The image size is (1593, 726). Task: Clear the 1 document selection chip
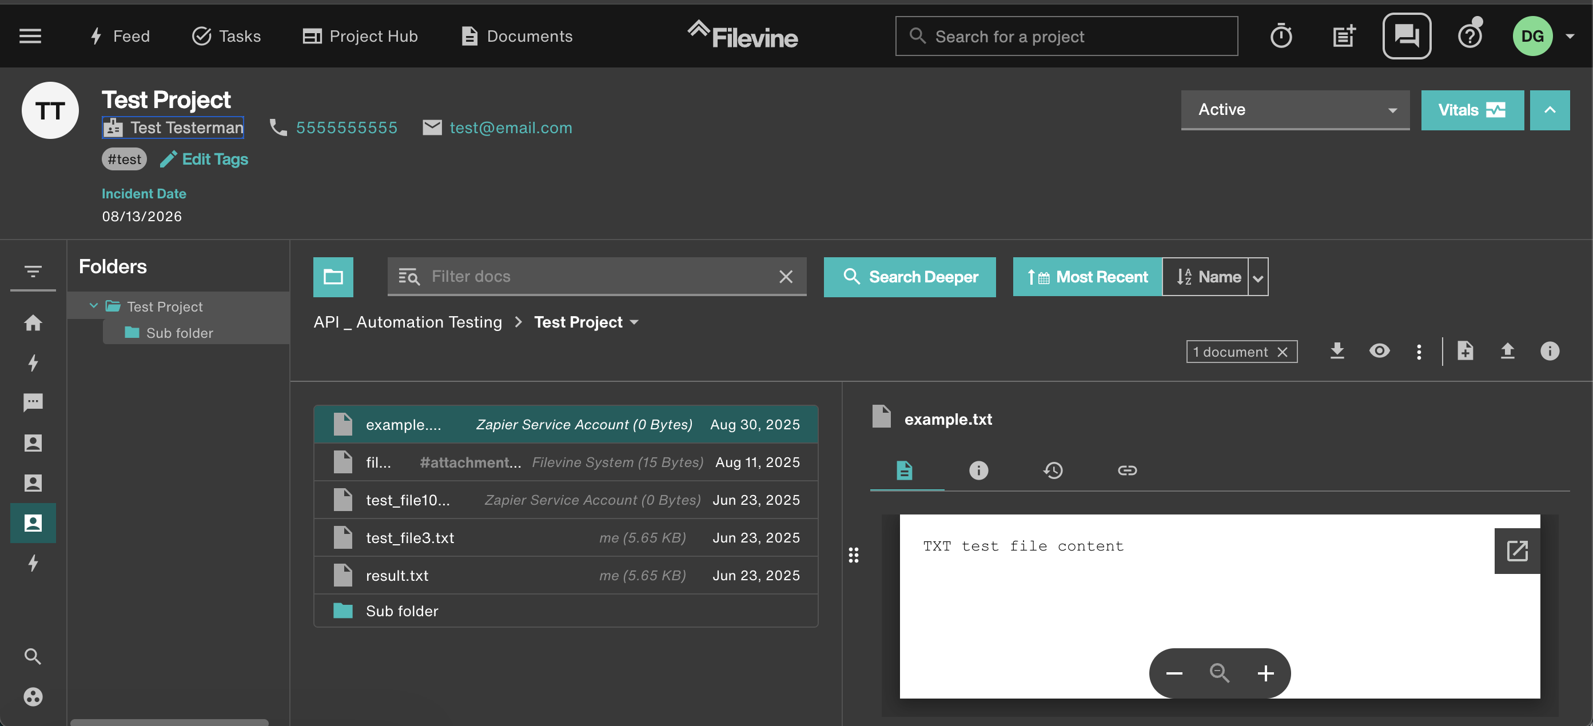click(x=1283, y=351)
